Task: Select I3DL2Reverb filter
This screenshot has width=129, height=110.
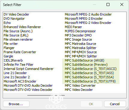Action: click(x=13, y=60)
